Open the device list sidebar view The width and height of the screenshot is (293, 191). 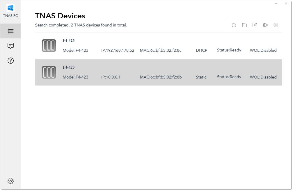point(10,31)
